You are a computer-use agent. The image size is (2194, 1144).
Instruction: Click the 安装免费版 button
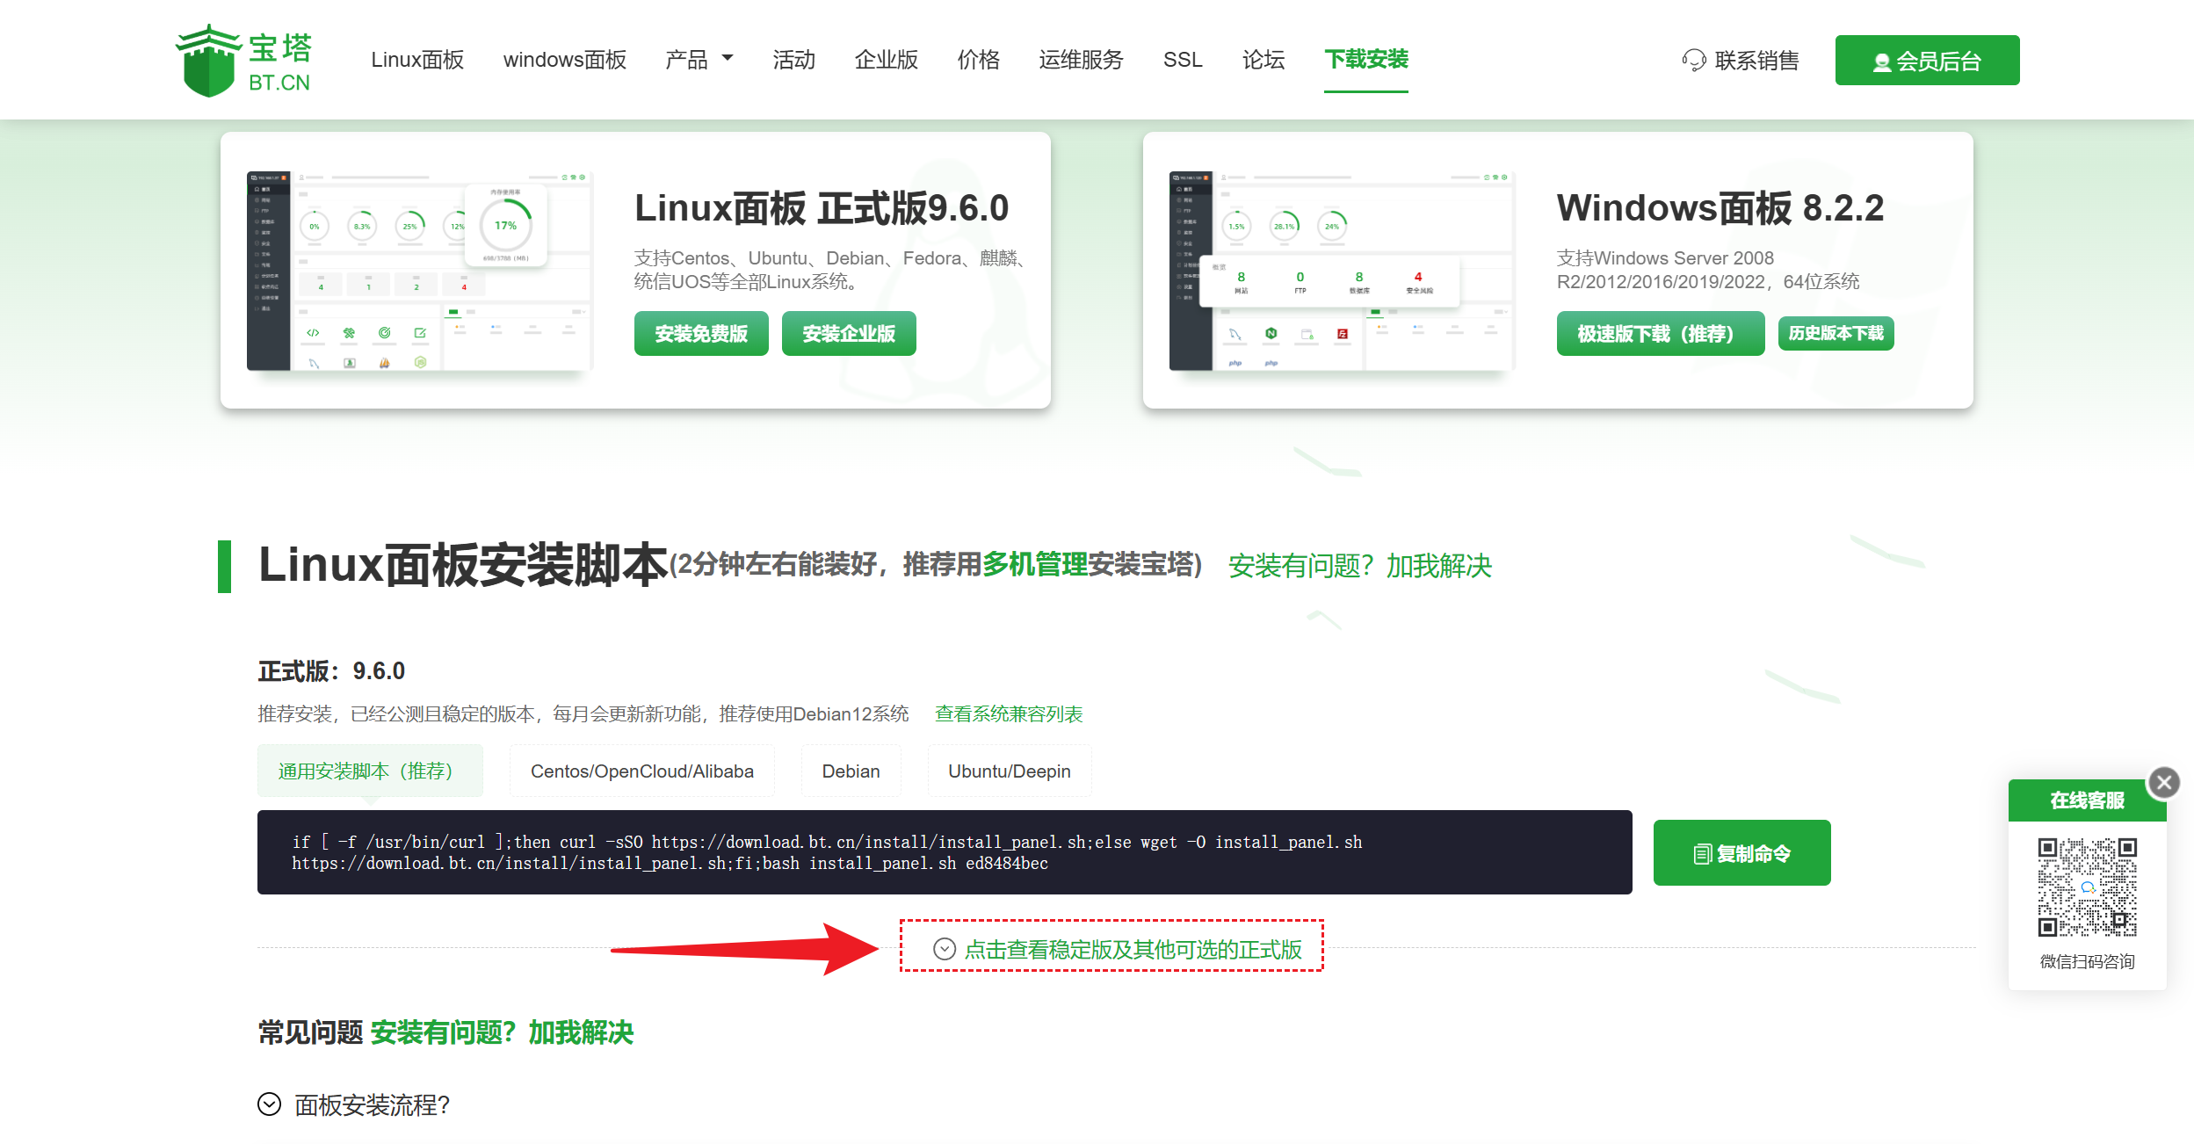click(x=700, y=334)
